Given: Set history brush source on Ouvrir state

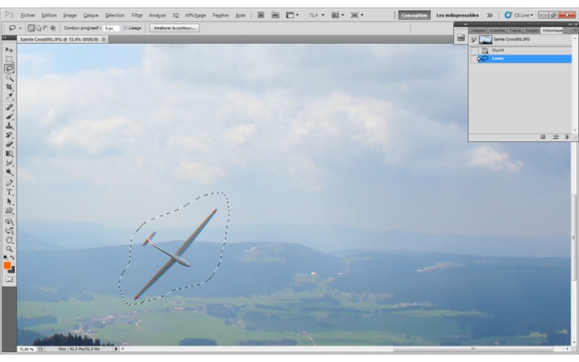Looking at the screenshot, I should pos(474,50).
